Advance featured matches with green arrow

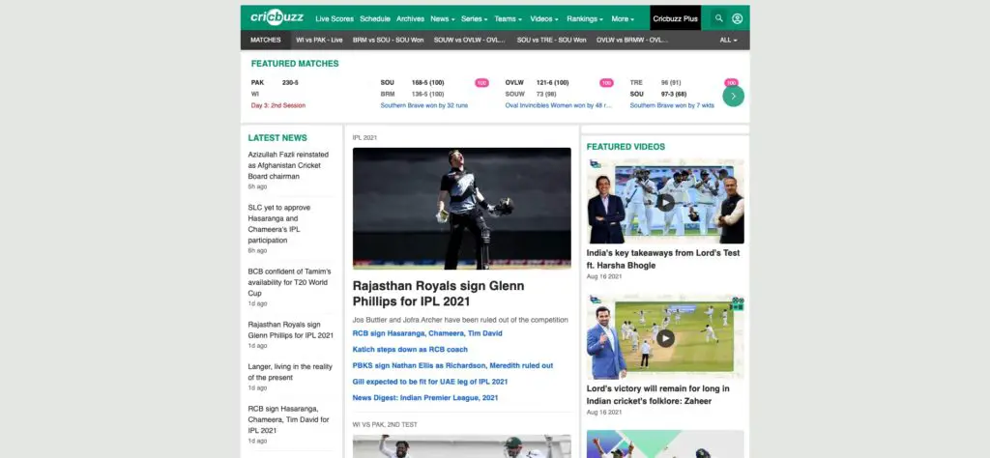(x=733, y=96)
